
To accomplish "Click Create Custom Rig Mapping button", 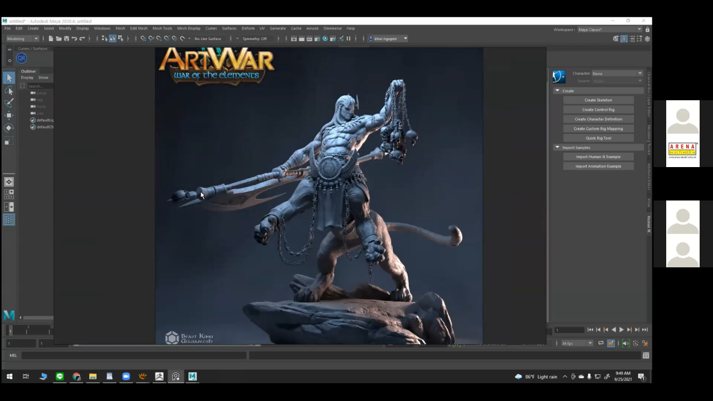I will [x=598, y=129].
